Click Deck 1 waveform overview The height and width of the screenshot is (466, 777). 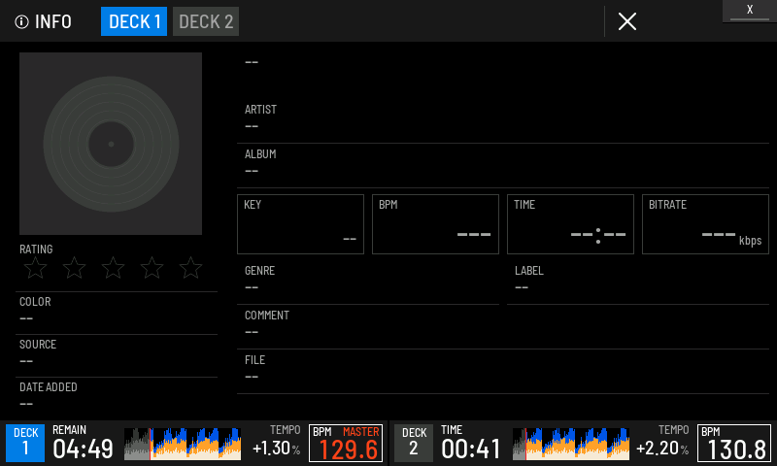click(x=183, y=444)
